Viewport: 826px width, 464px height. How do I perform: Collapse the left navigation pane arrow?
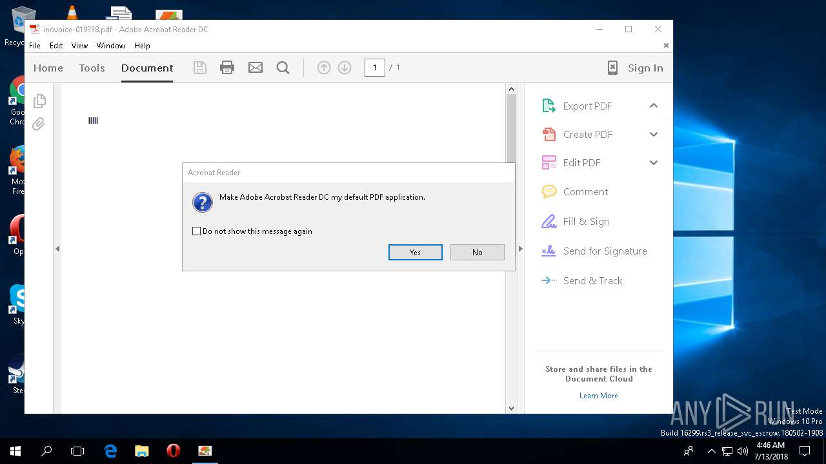coord(57,248)
